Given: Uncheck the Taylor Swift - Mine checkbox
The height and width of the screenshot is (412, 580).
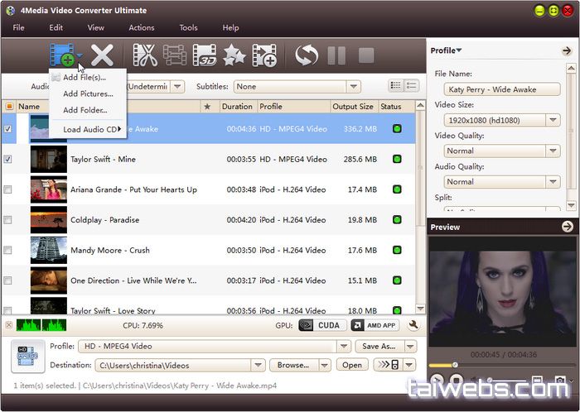Looking at the screenshot, I should tap(8, 159).
